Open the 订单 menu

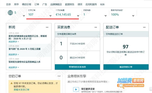tap(37, 4)
